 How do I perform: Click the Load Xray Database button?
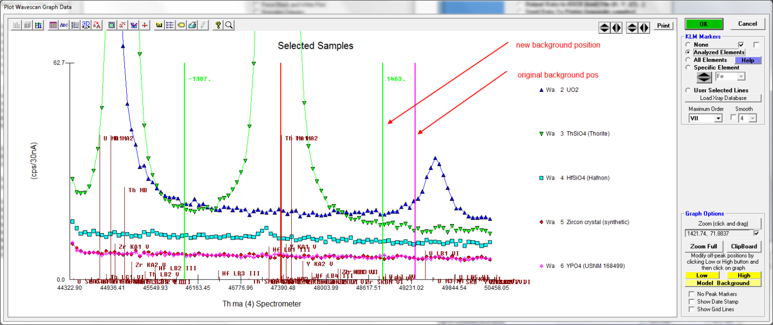tap(723, 98)
